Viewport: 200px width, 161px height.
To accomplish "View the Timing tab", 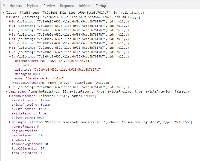I will pyautogui.click(x=101, y=6).
